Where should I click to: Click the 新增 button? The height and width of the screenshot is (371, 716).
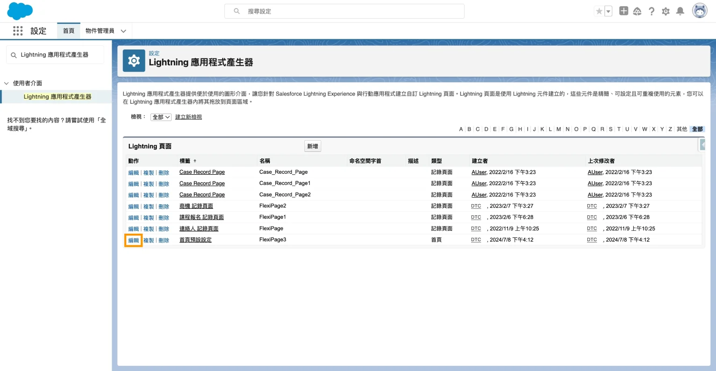tap(313, 146)
